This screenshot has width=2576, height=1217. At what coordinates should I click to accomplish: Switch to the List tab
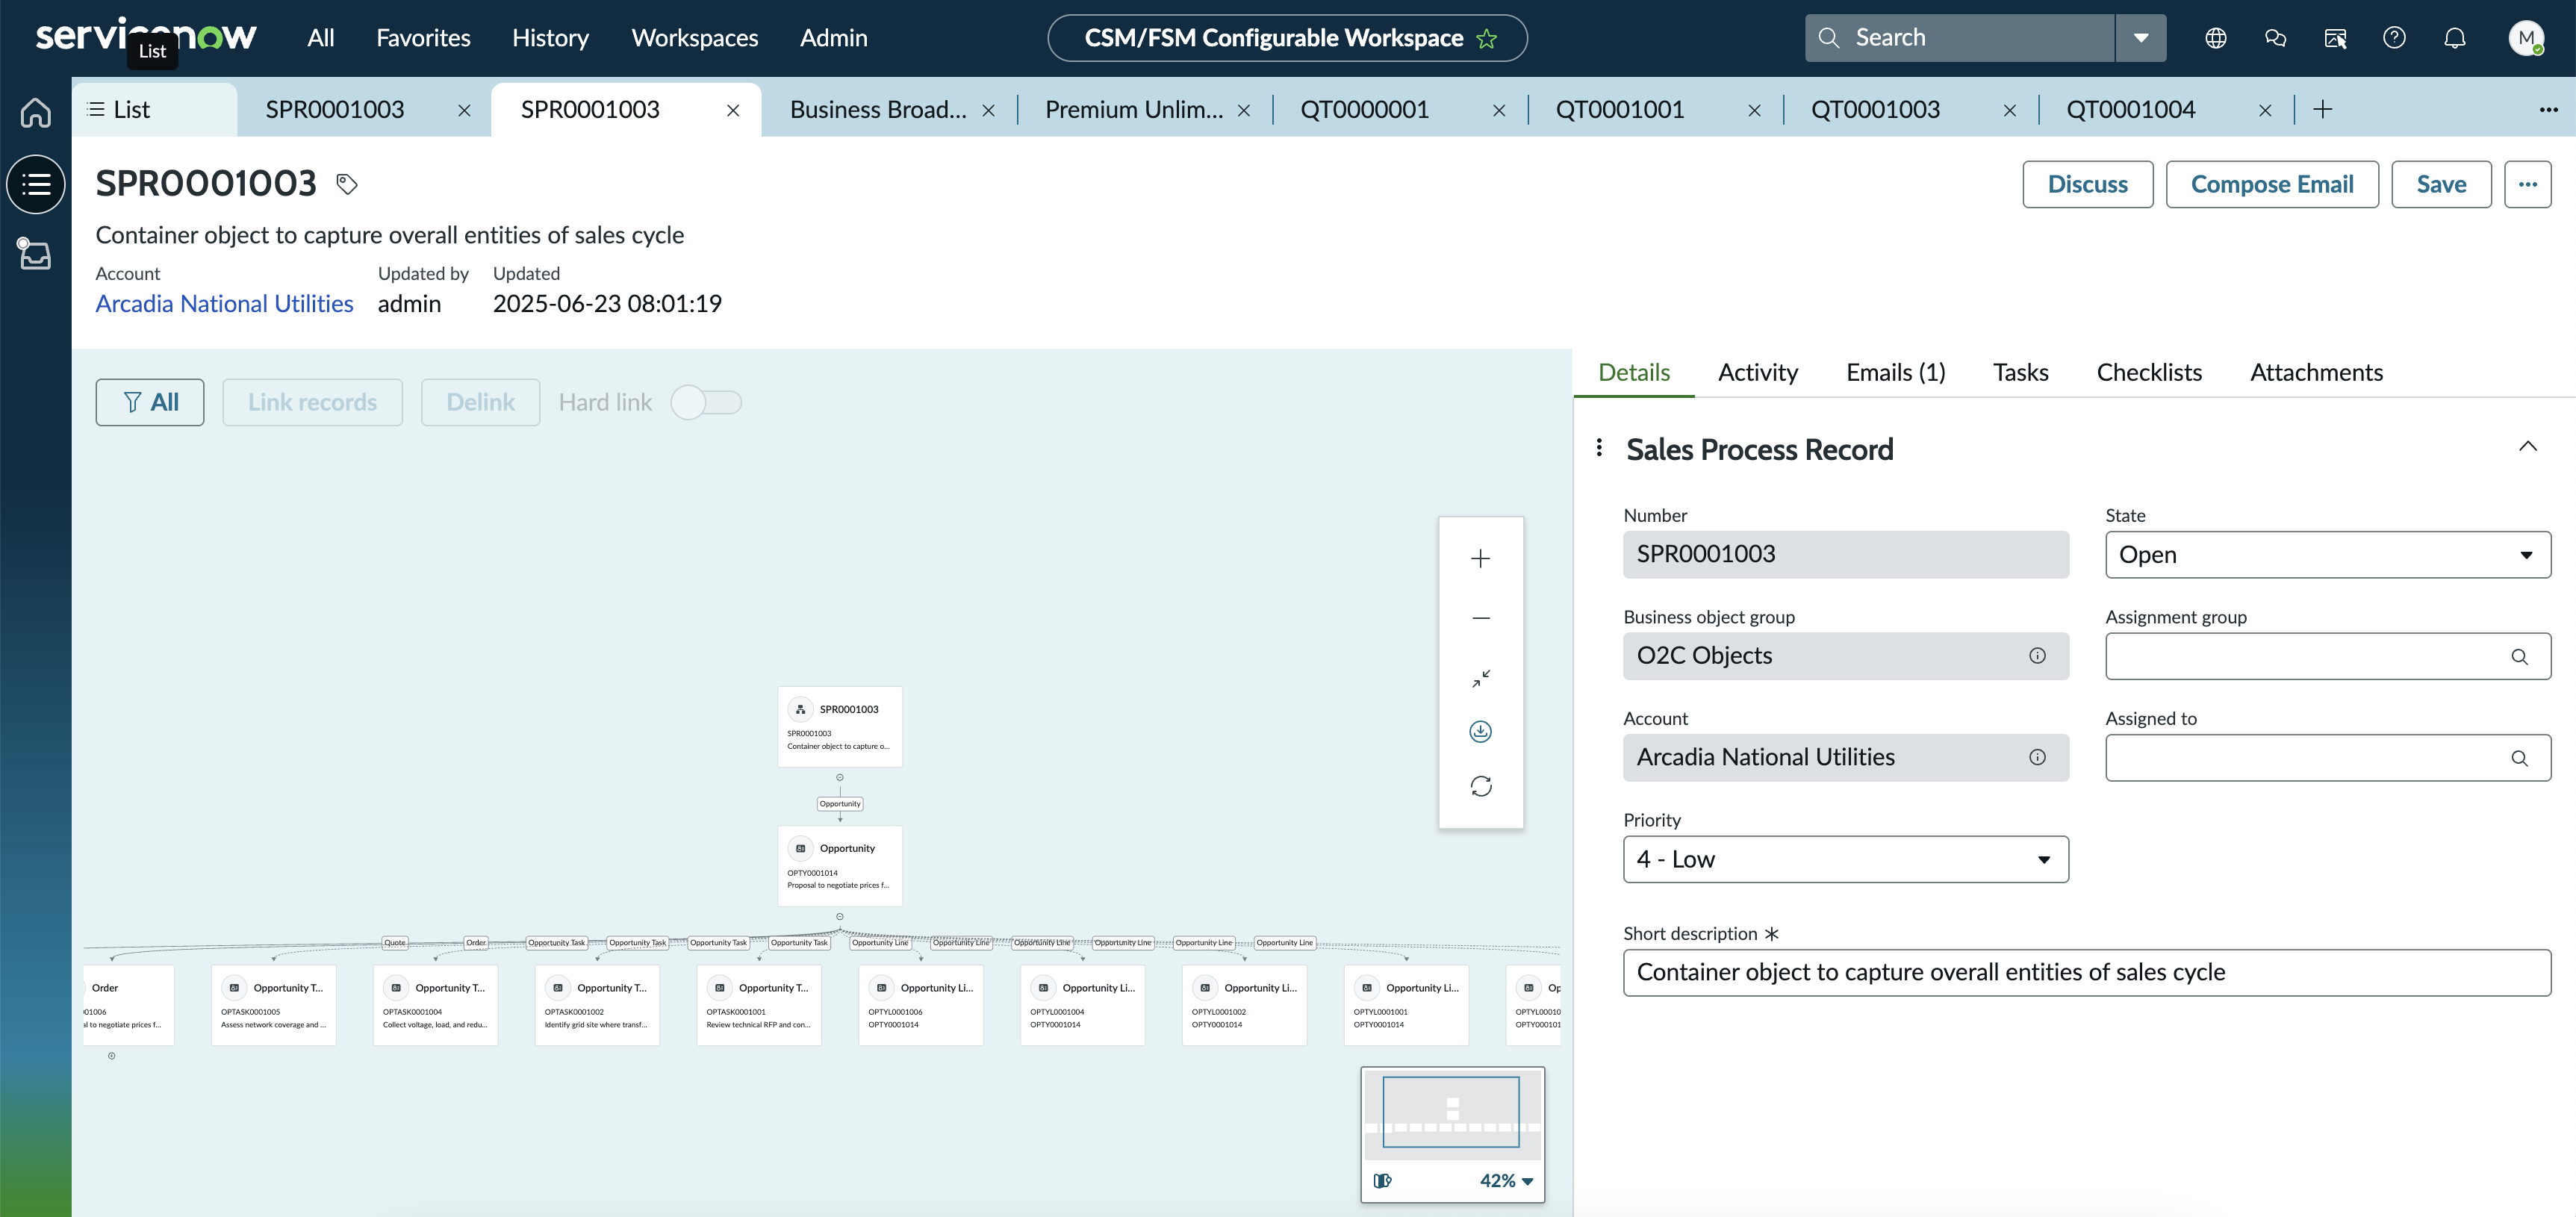pos(154,110)
